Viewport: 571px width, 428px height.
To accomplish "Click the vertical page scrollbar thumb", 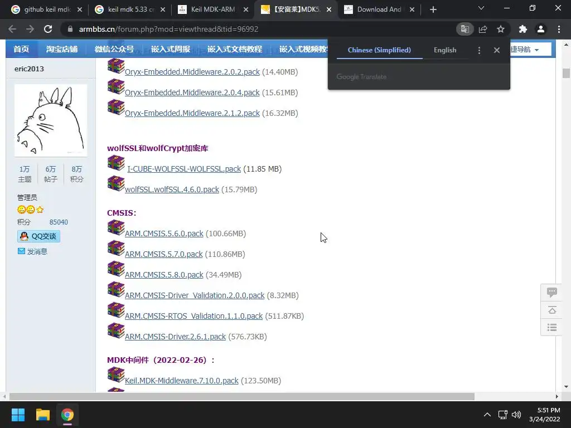I will (x=566, y=73).
